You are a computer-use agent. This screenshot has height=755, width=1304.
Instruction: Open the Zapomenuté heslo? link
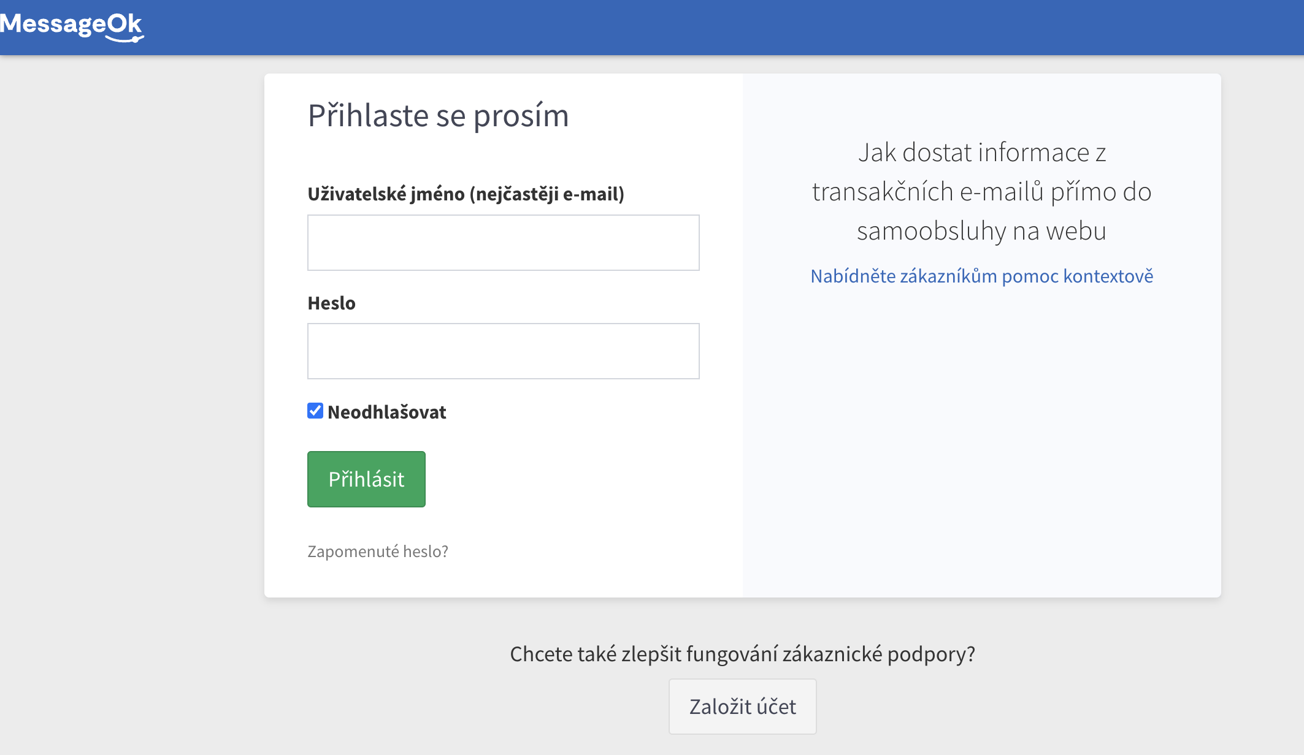[377, 552]
